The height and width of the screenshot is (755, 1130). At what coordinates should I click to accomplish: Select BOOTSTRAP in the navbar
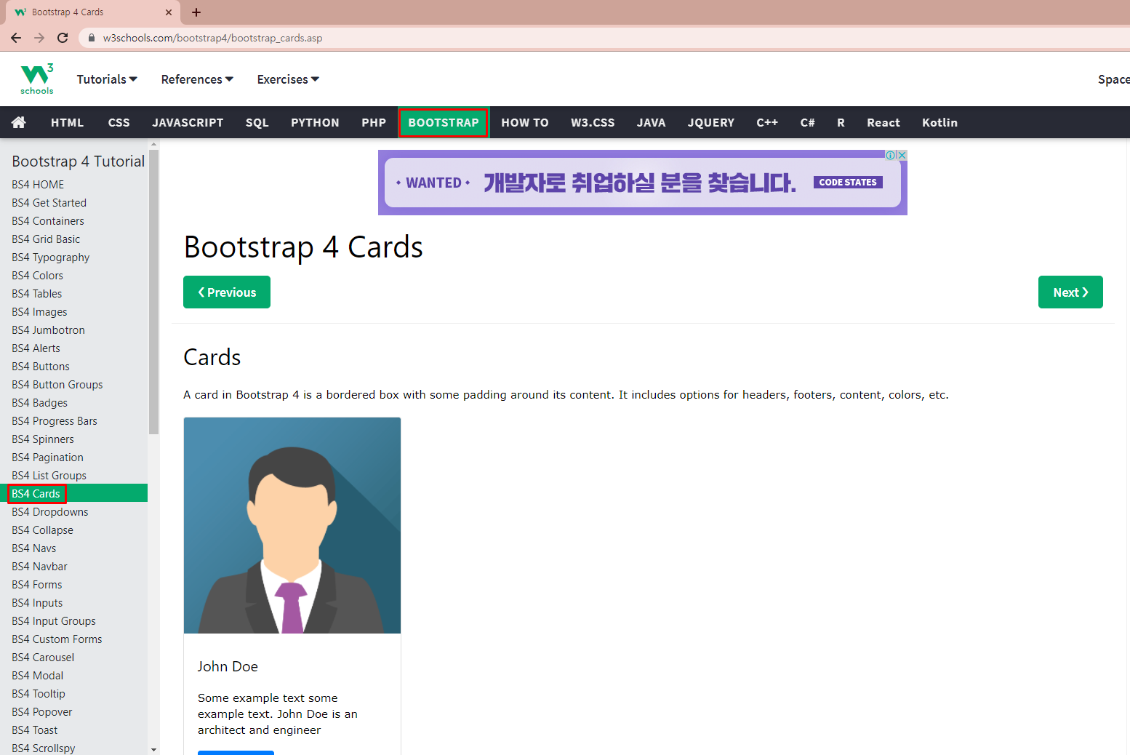444,122
